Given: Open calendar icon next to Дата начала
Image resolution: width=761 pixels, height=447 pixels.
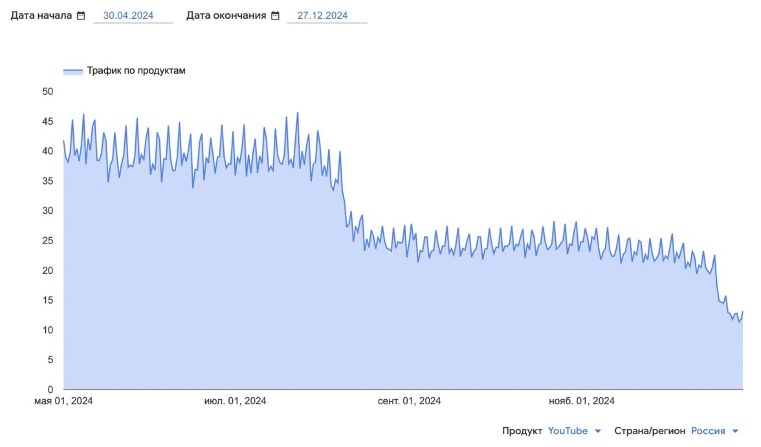Looking at the screenshot, I should point(81,16).
